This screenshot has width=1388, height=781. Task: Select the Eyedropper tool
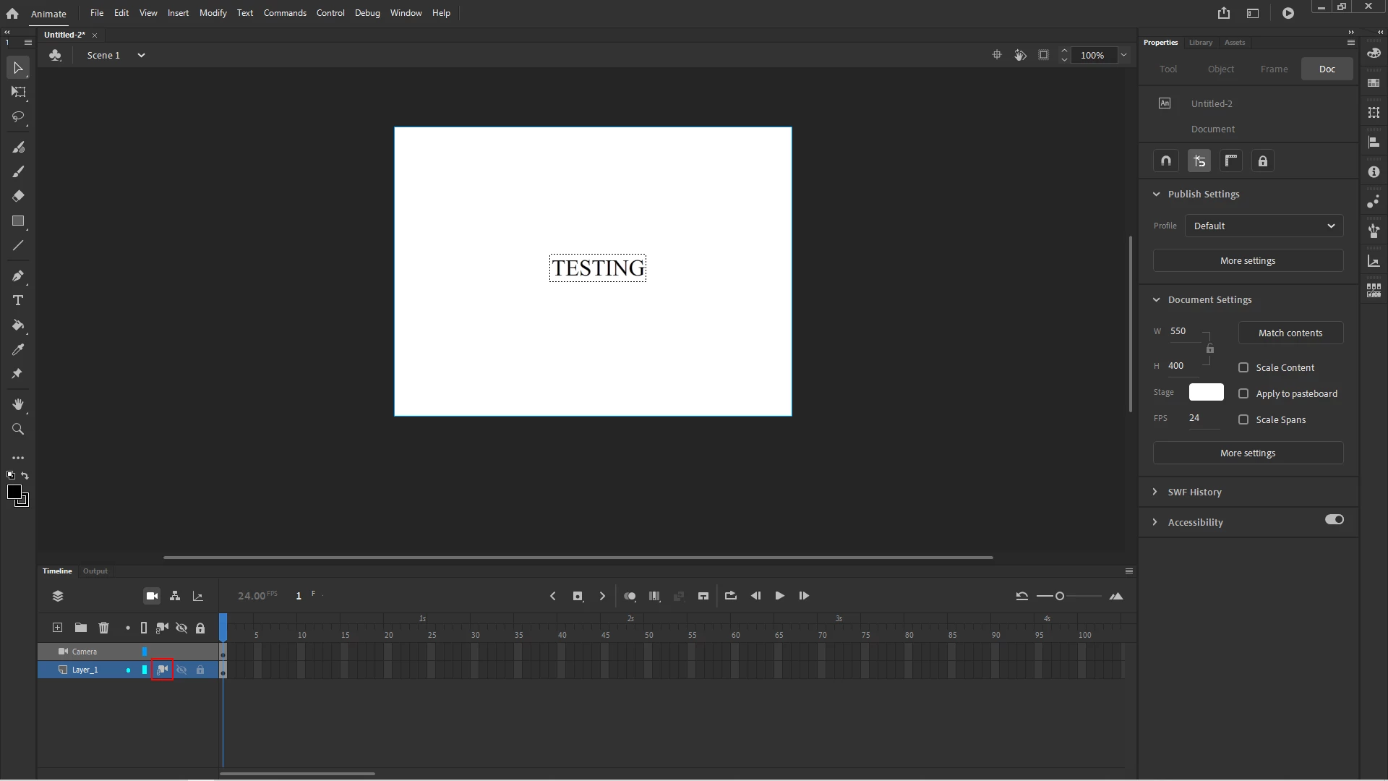18,350
